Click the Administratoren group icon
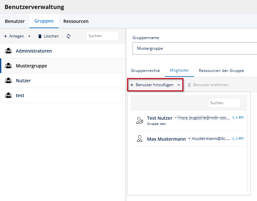The width and height of the screenshot is (257, 201). click(8, 51)
